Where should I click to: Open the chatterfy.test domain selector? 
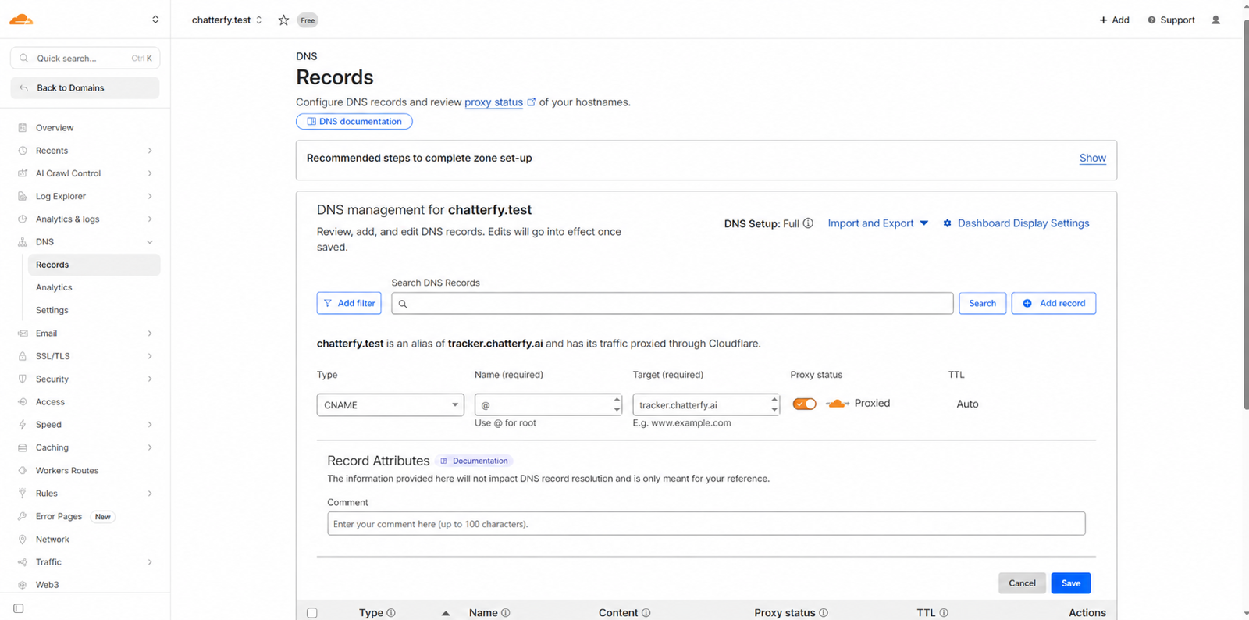click(x=227, y=20)
